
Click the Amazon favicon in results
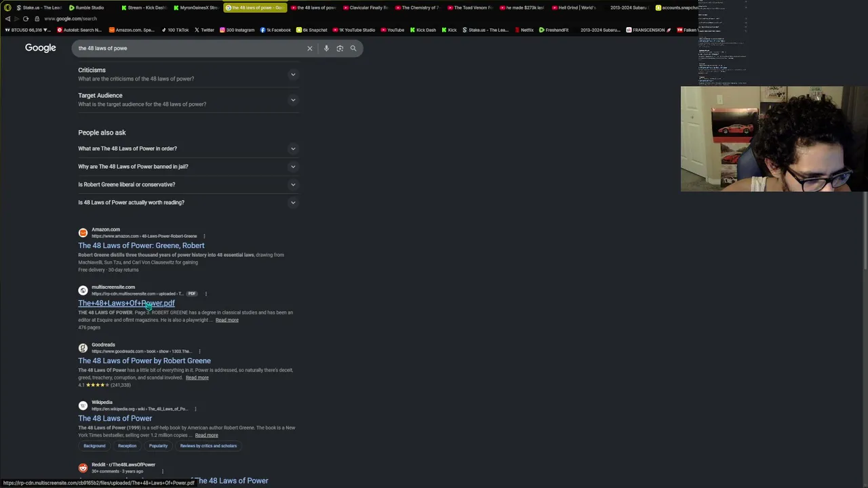(x=83, y=232)
